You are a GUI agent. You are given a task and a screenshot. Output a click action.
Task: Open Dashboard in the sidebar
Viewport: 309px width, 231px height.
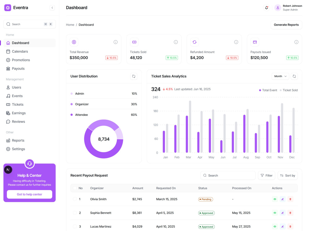[30, 43]
